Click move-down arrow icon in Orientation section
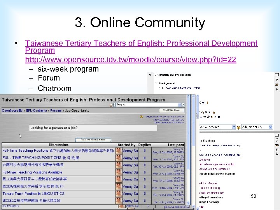 point(277,89)
